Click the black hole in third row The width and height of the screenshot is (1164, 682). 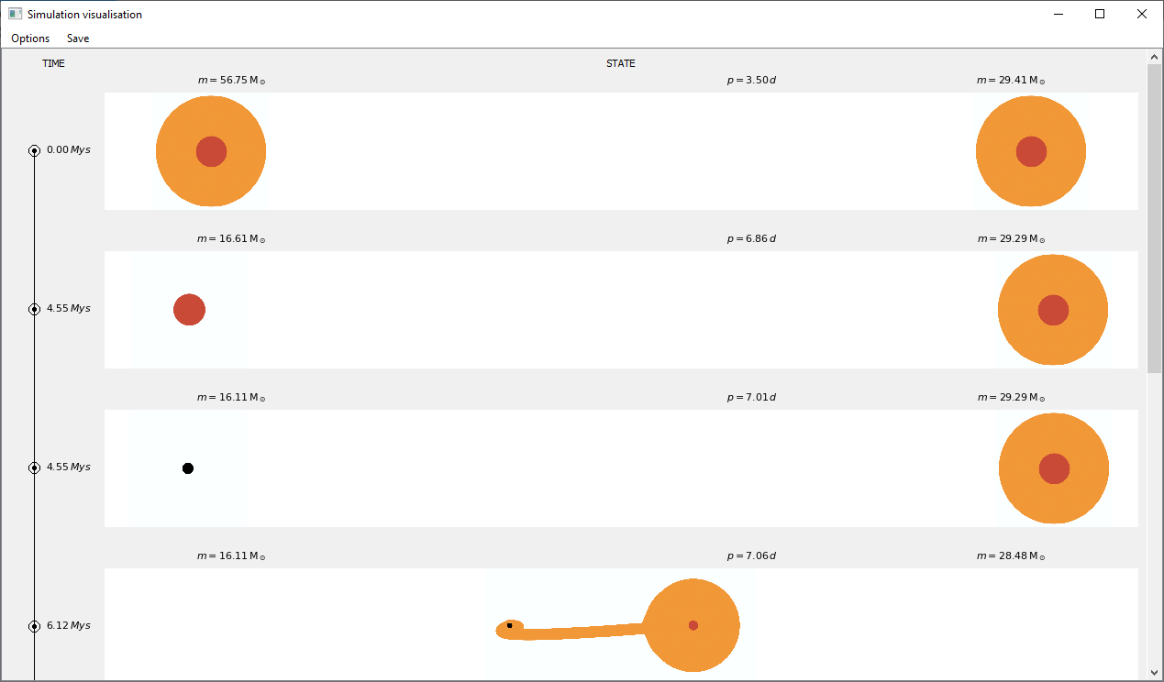(188, 468)
